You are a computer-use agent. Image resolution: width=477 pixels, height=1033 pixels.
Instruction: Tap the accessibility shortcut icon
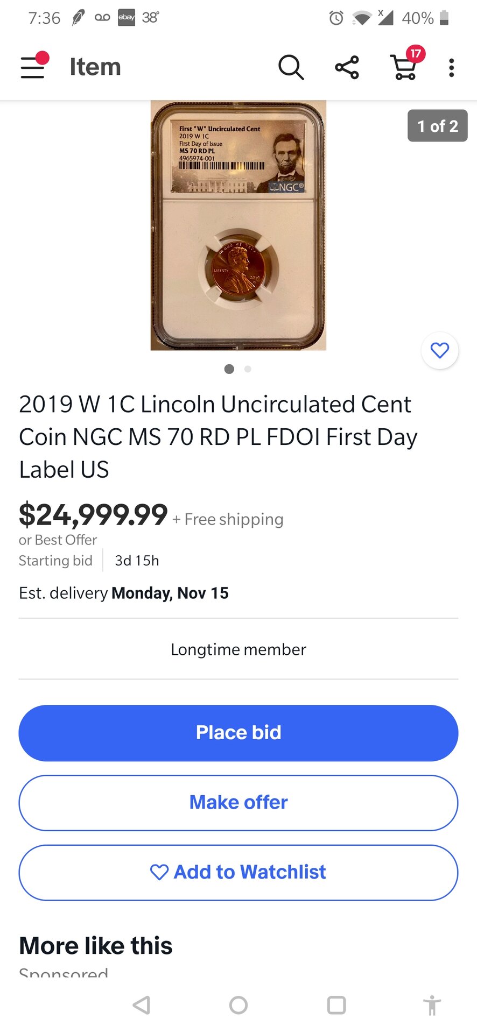(432, 1005)
